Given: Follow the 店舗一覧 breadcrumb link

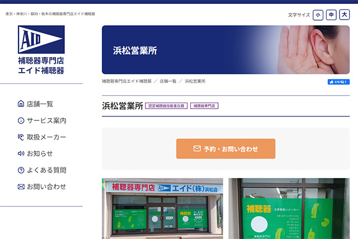Looking at the screenshot, I should (x=168, y=81).
